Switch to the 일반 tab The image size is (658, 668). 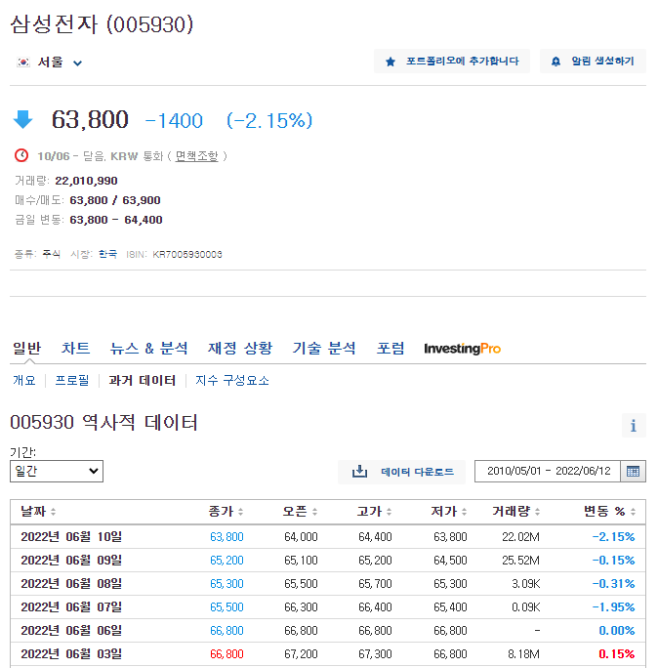click(26, 349)
